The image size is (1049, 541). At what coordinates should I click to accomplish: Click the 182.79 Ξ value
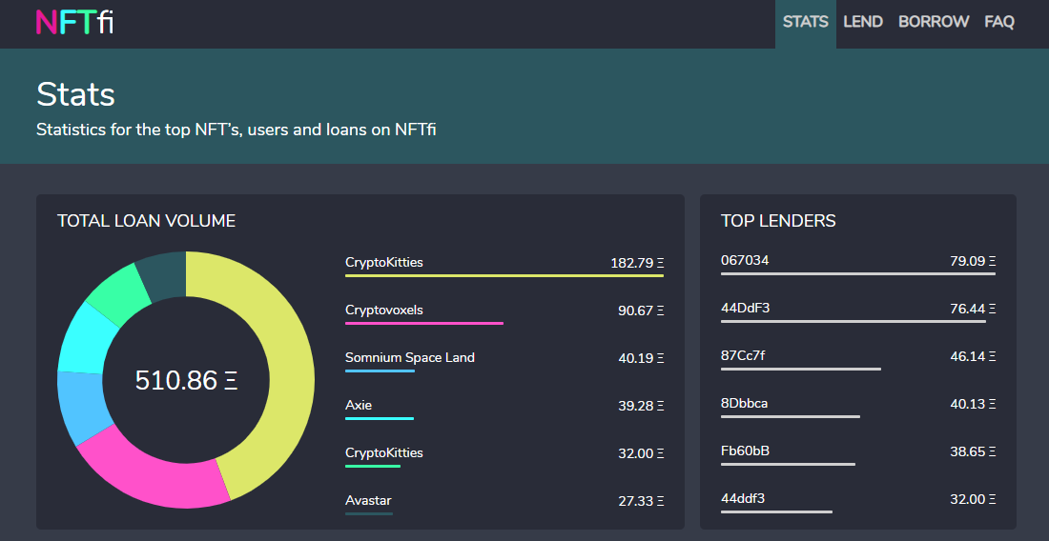(637, 263)
